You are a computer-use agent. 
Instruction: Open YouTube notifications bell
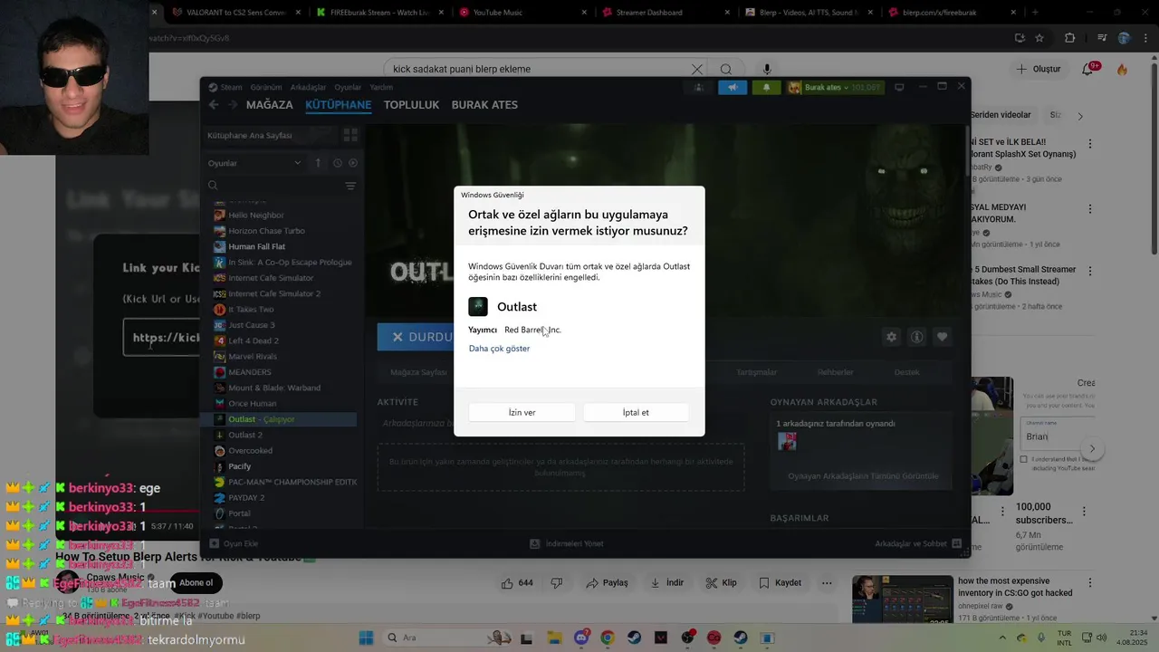1087,69
